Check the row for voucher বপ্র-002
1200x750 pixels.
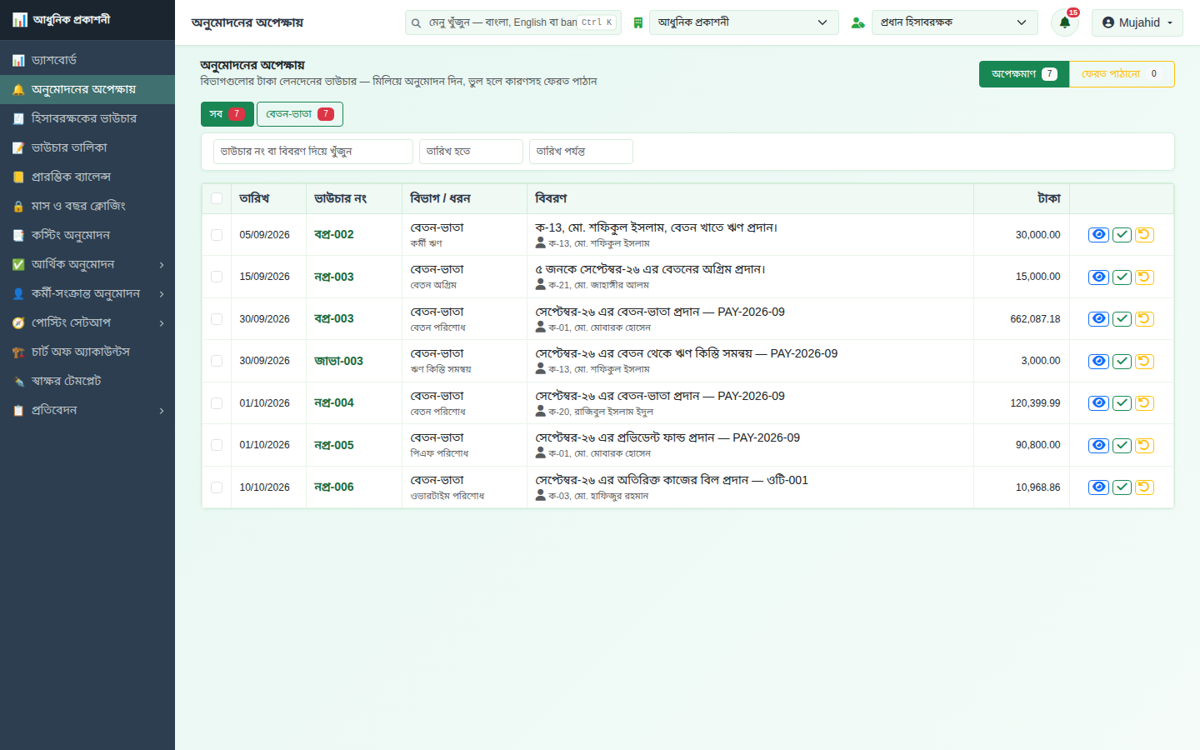(217, 235)
